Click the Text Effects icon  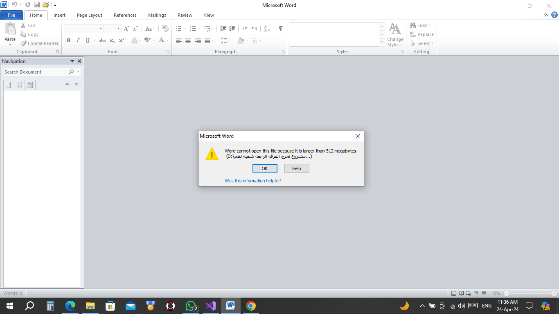click(134, 40)
